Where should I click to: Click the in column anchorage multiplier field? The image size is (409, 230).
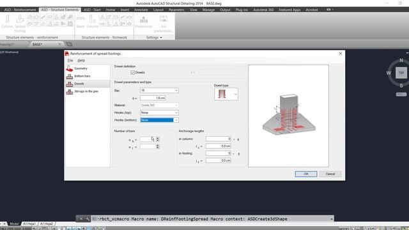coord(219,139)
